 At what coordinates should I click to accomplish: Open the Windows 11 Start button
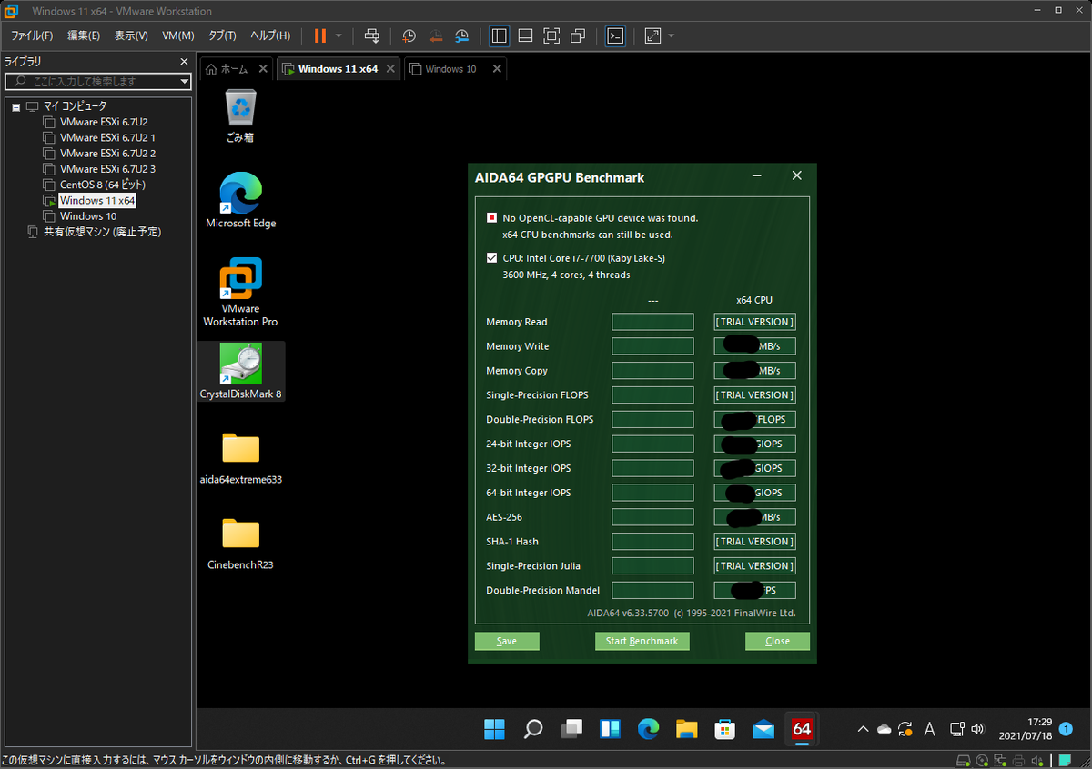494,729
